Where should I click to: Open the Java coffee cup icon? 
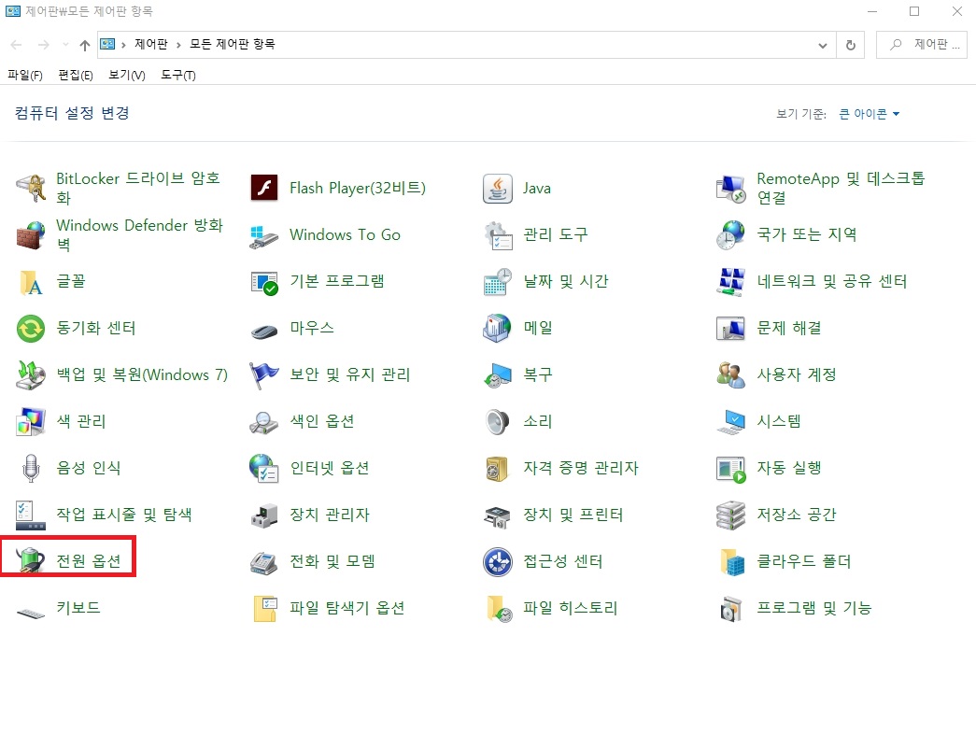[497, 188]
